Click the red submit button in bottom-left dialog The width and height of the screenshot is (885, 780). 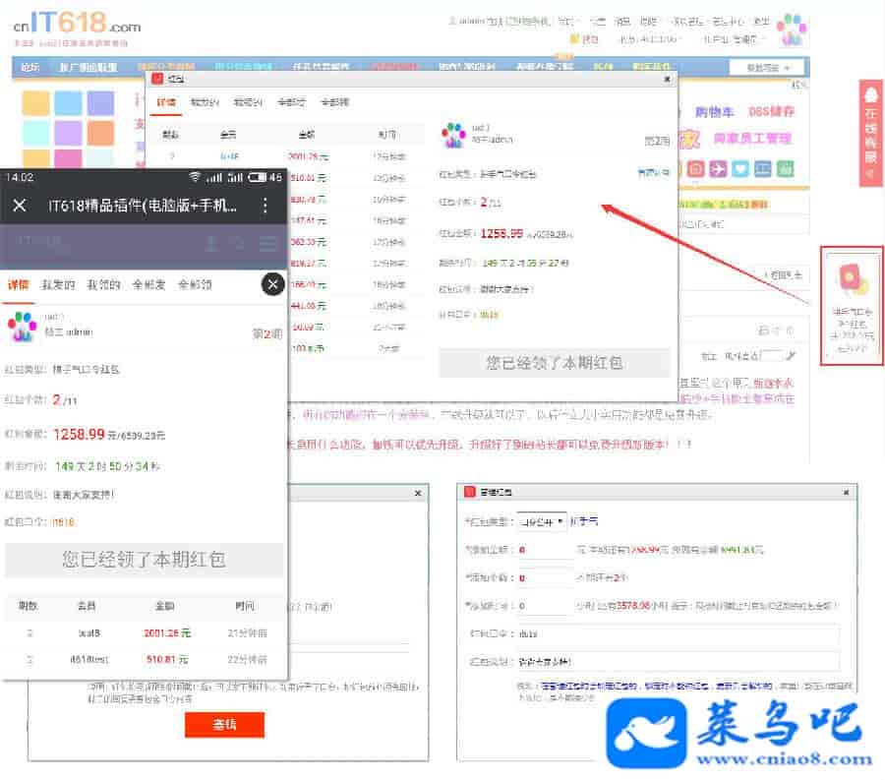tap(224, 725)
